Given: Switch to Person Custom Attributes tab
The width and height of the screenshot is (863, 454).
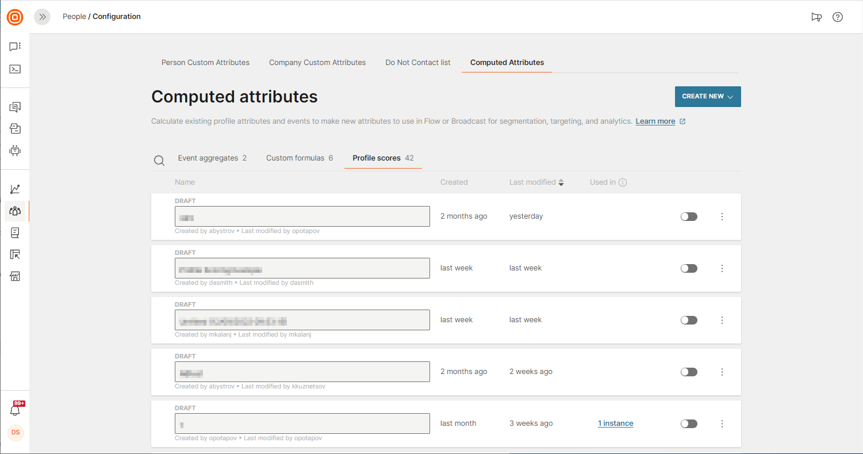Looking at the screenshot, I should (x=205, y=62).
